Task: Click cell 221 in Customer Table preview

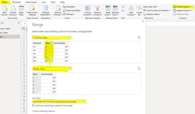Action: tap(61, 61)
